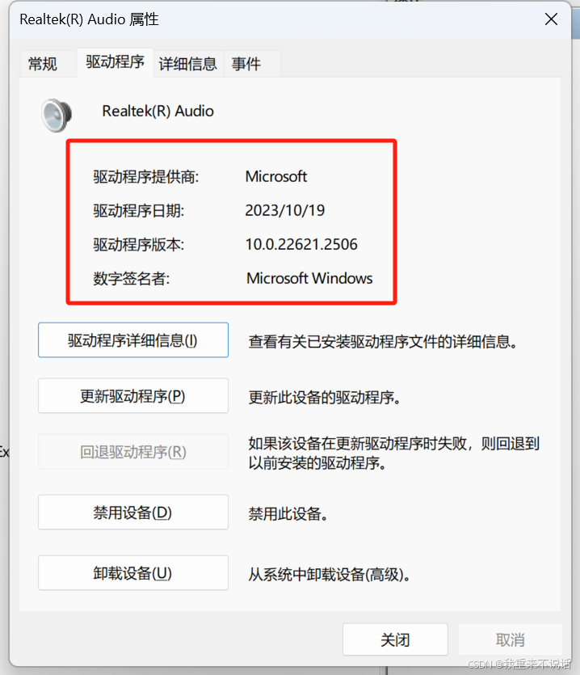This screenshot has width=580, height=675.
Task: Click the 驱动程序提供商 label
Action: click(146, 176)
